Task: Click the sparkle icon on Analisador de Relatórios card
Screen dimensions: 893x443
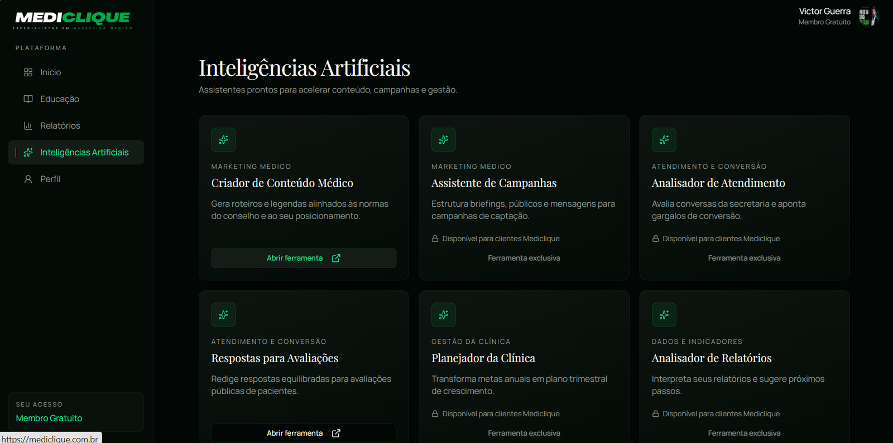Action: [664, 315]
